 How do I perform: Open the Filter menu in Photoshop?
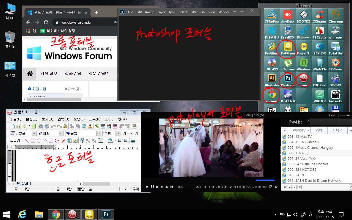(x=194, y=12)
